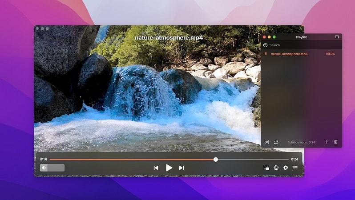Viewport: 355px width, 200px height.
Task: Mute the volume speaker icon
Action: [x=44, y=168]
